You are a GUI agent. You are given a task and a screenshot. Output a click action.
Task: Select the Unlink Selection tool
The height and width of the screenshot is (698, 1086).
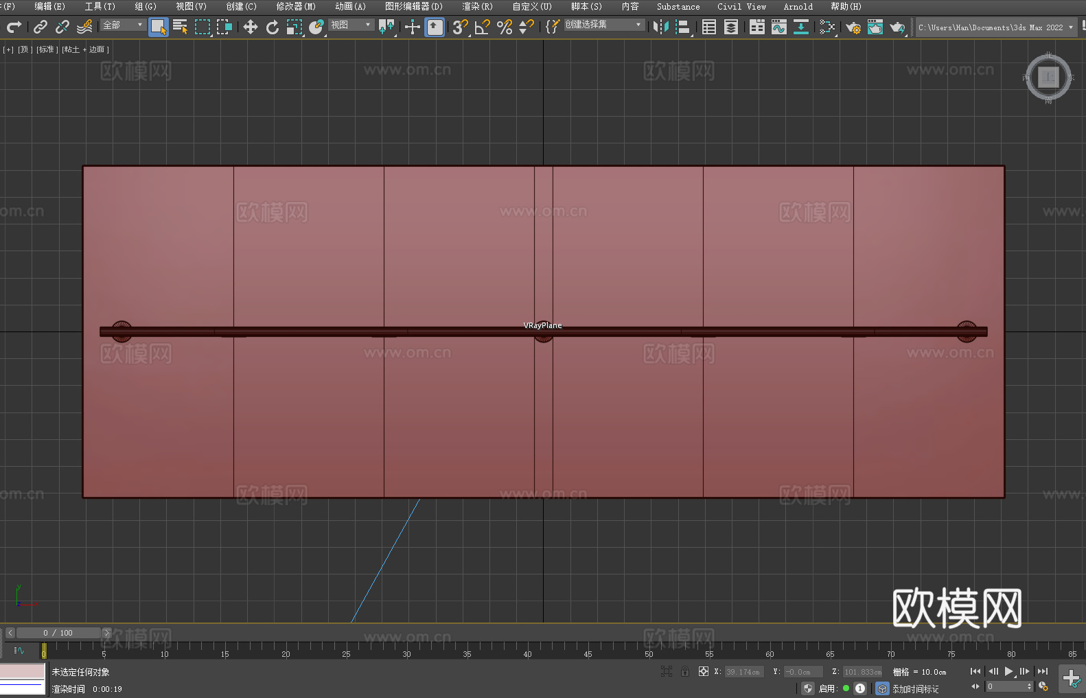62,27
